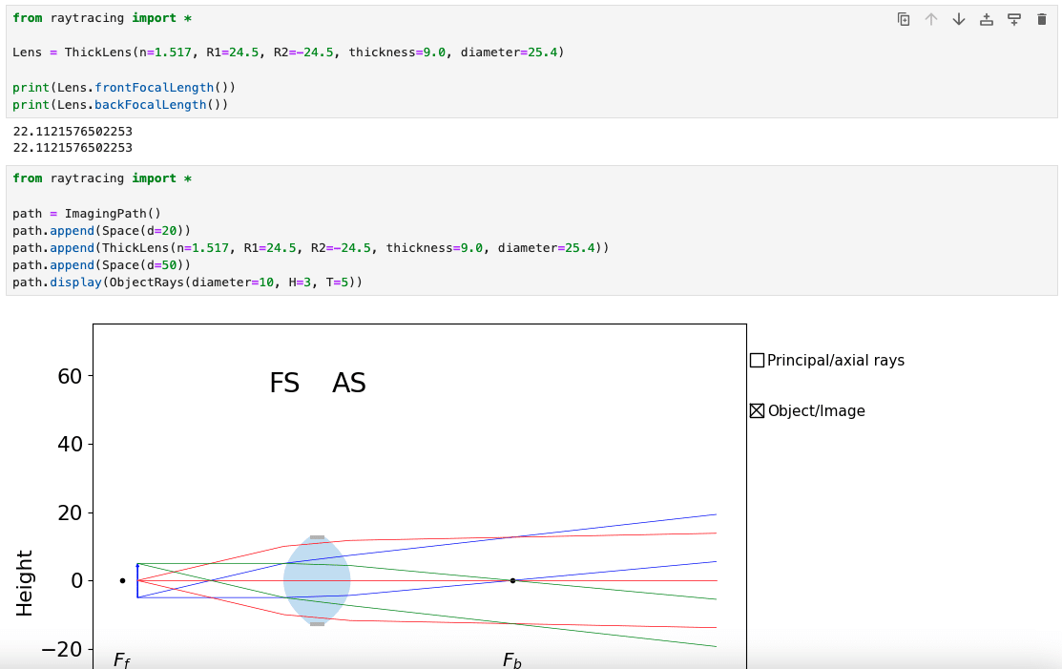Enable the Principal/axial rays checkbox

click(x=758, y=360)
